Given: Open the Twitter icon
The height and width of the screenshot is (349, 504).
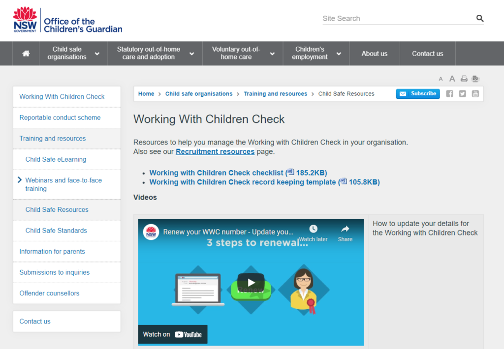Looking at the screenshot, I should [x=462, y=93].
